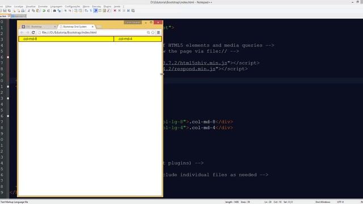
Task: Open a new browser tab
Action: pos(99,27)
